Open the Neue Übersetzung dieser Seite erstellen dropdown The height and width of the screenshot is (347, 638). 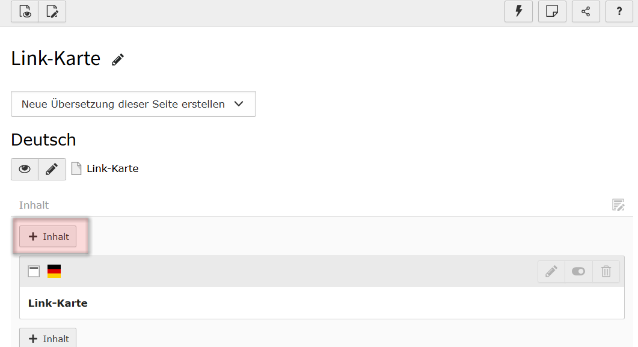point(133,104)
